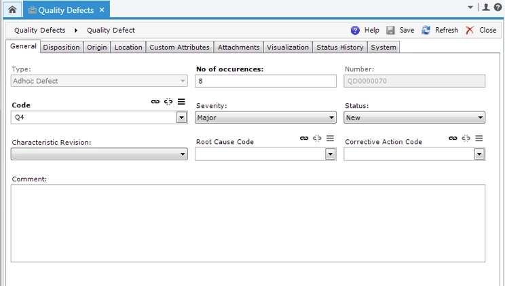
Task: Click the Save button
Action: click(400, 30)
